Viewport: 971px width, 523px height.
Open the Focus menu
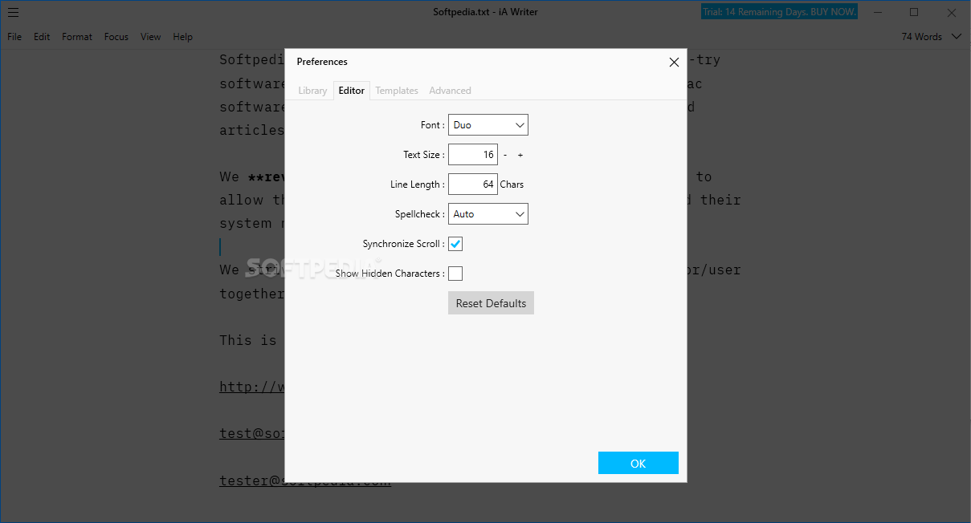point(116,37)
